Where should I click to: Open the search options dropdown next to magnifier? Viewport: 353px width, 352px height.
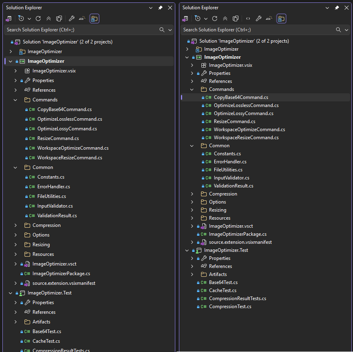coord(169,29)
